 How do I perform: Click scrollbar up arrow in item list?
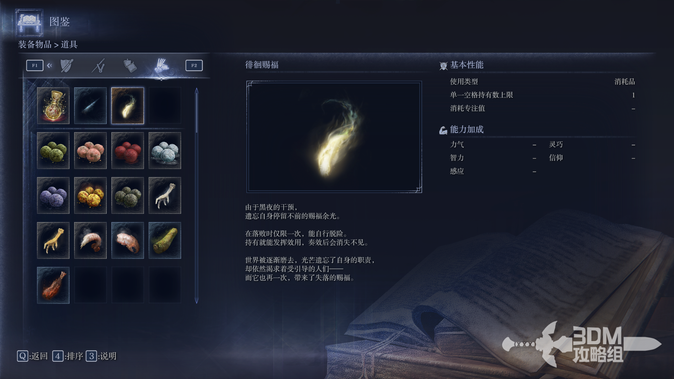coord(197,91)
